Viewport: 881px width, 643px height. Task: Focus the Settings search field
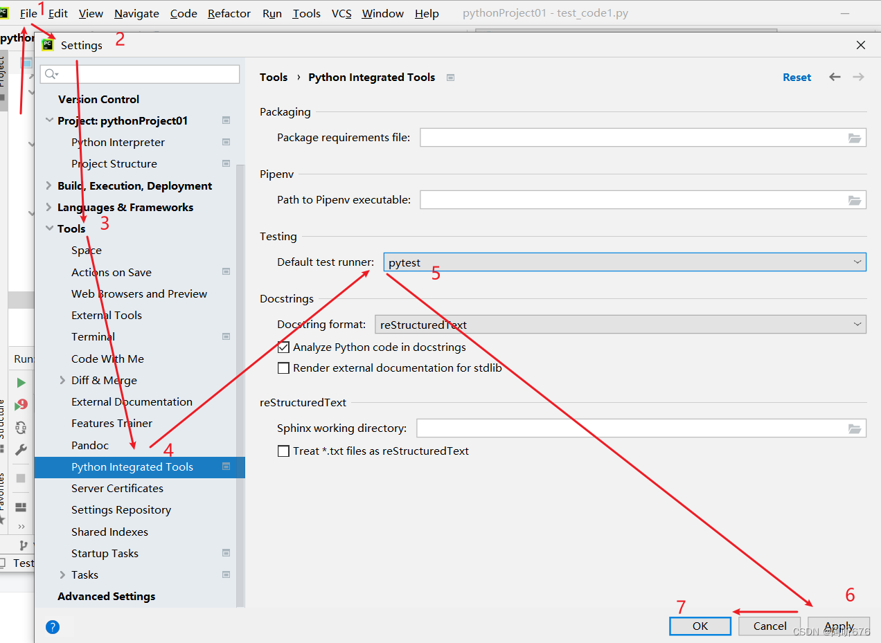pos(140,74)
